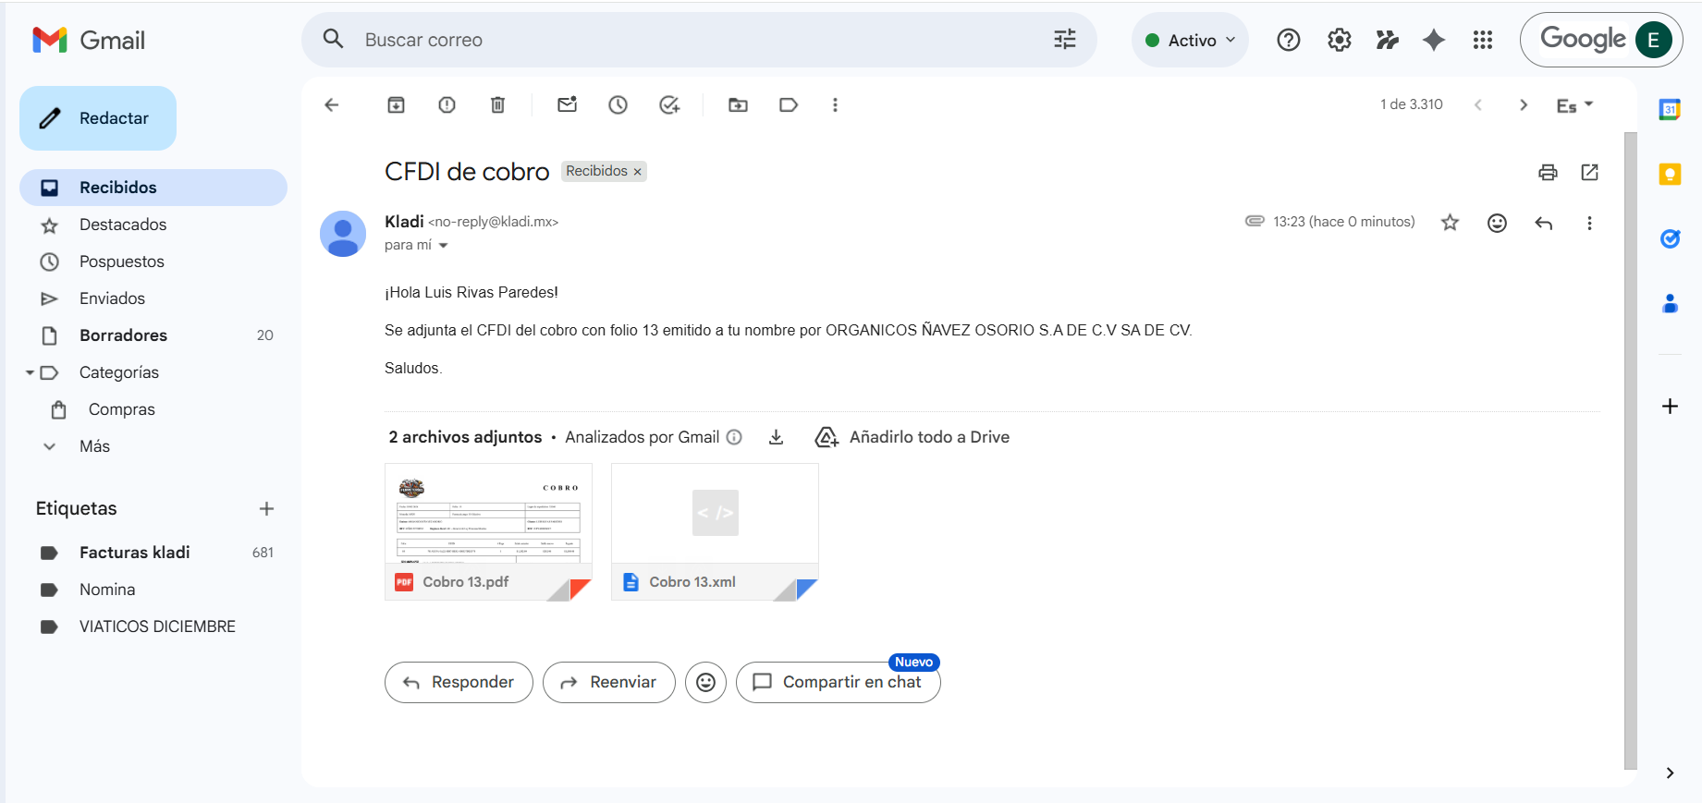Screen dimensions: 1702x803
Task: Print the CFDI de cobro email
Action: click(1548, 172)
